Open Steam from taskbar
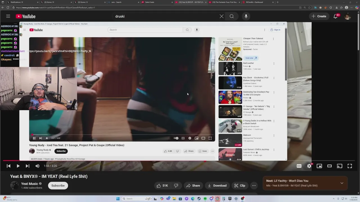360x202 pixels. [199, 199]
